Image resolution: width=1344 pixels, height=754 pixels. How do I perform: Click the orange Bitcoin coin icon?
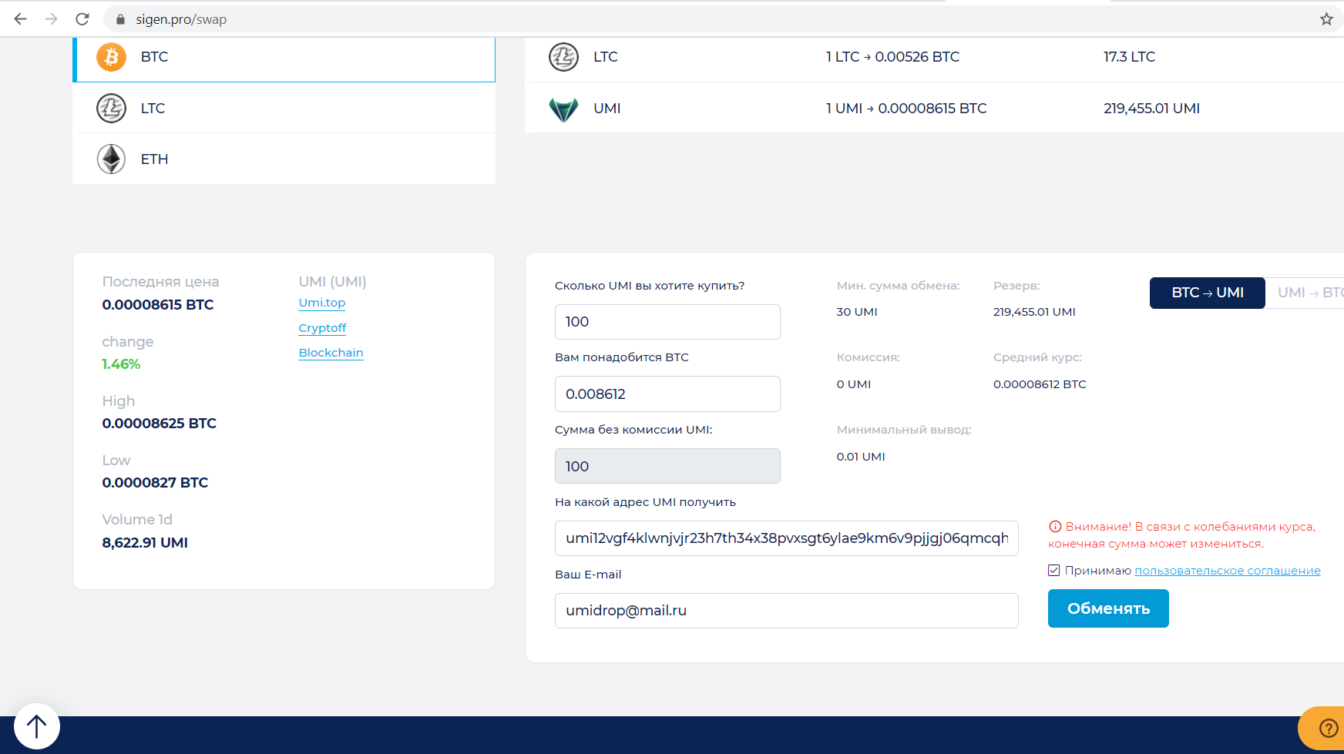[111, 57]
